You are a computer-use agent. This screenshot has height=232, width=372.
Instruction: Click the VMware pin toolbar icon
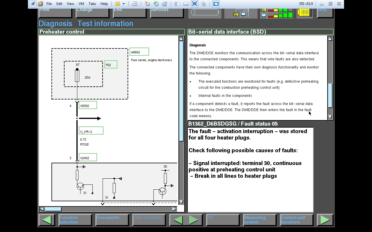[x=33, y=4]
